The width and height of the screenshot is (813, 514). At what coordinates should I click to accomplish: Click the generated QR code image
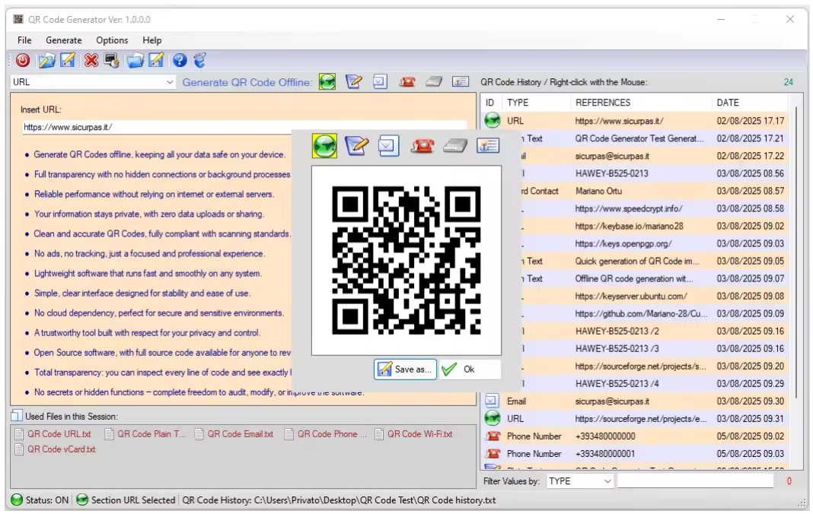[x=406, y=260]
